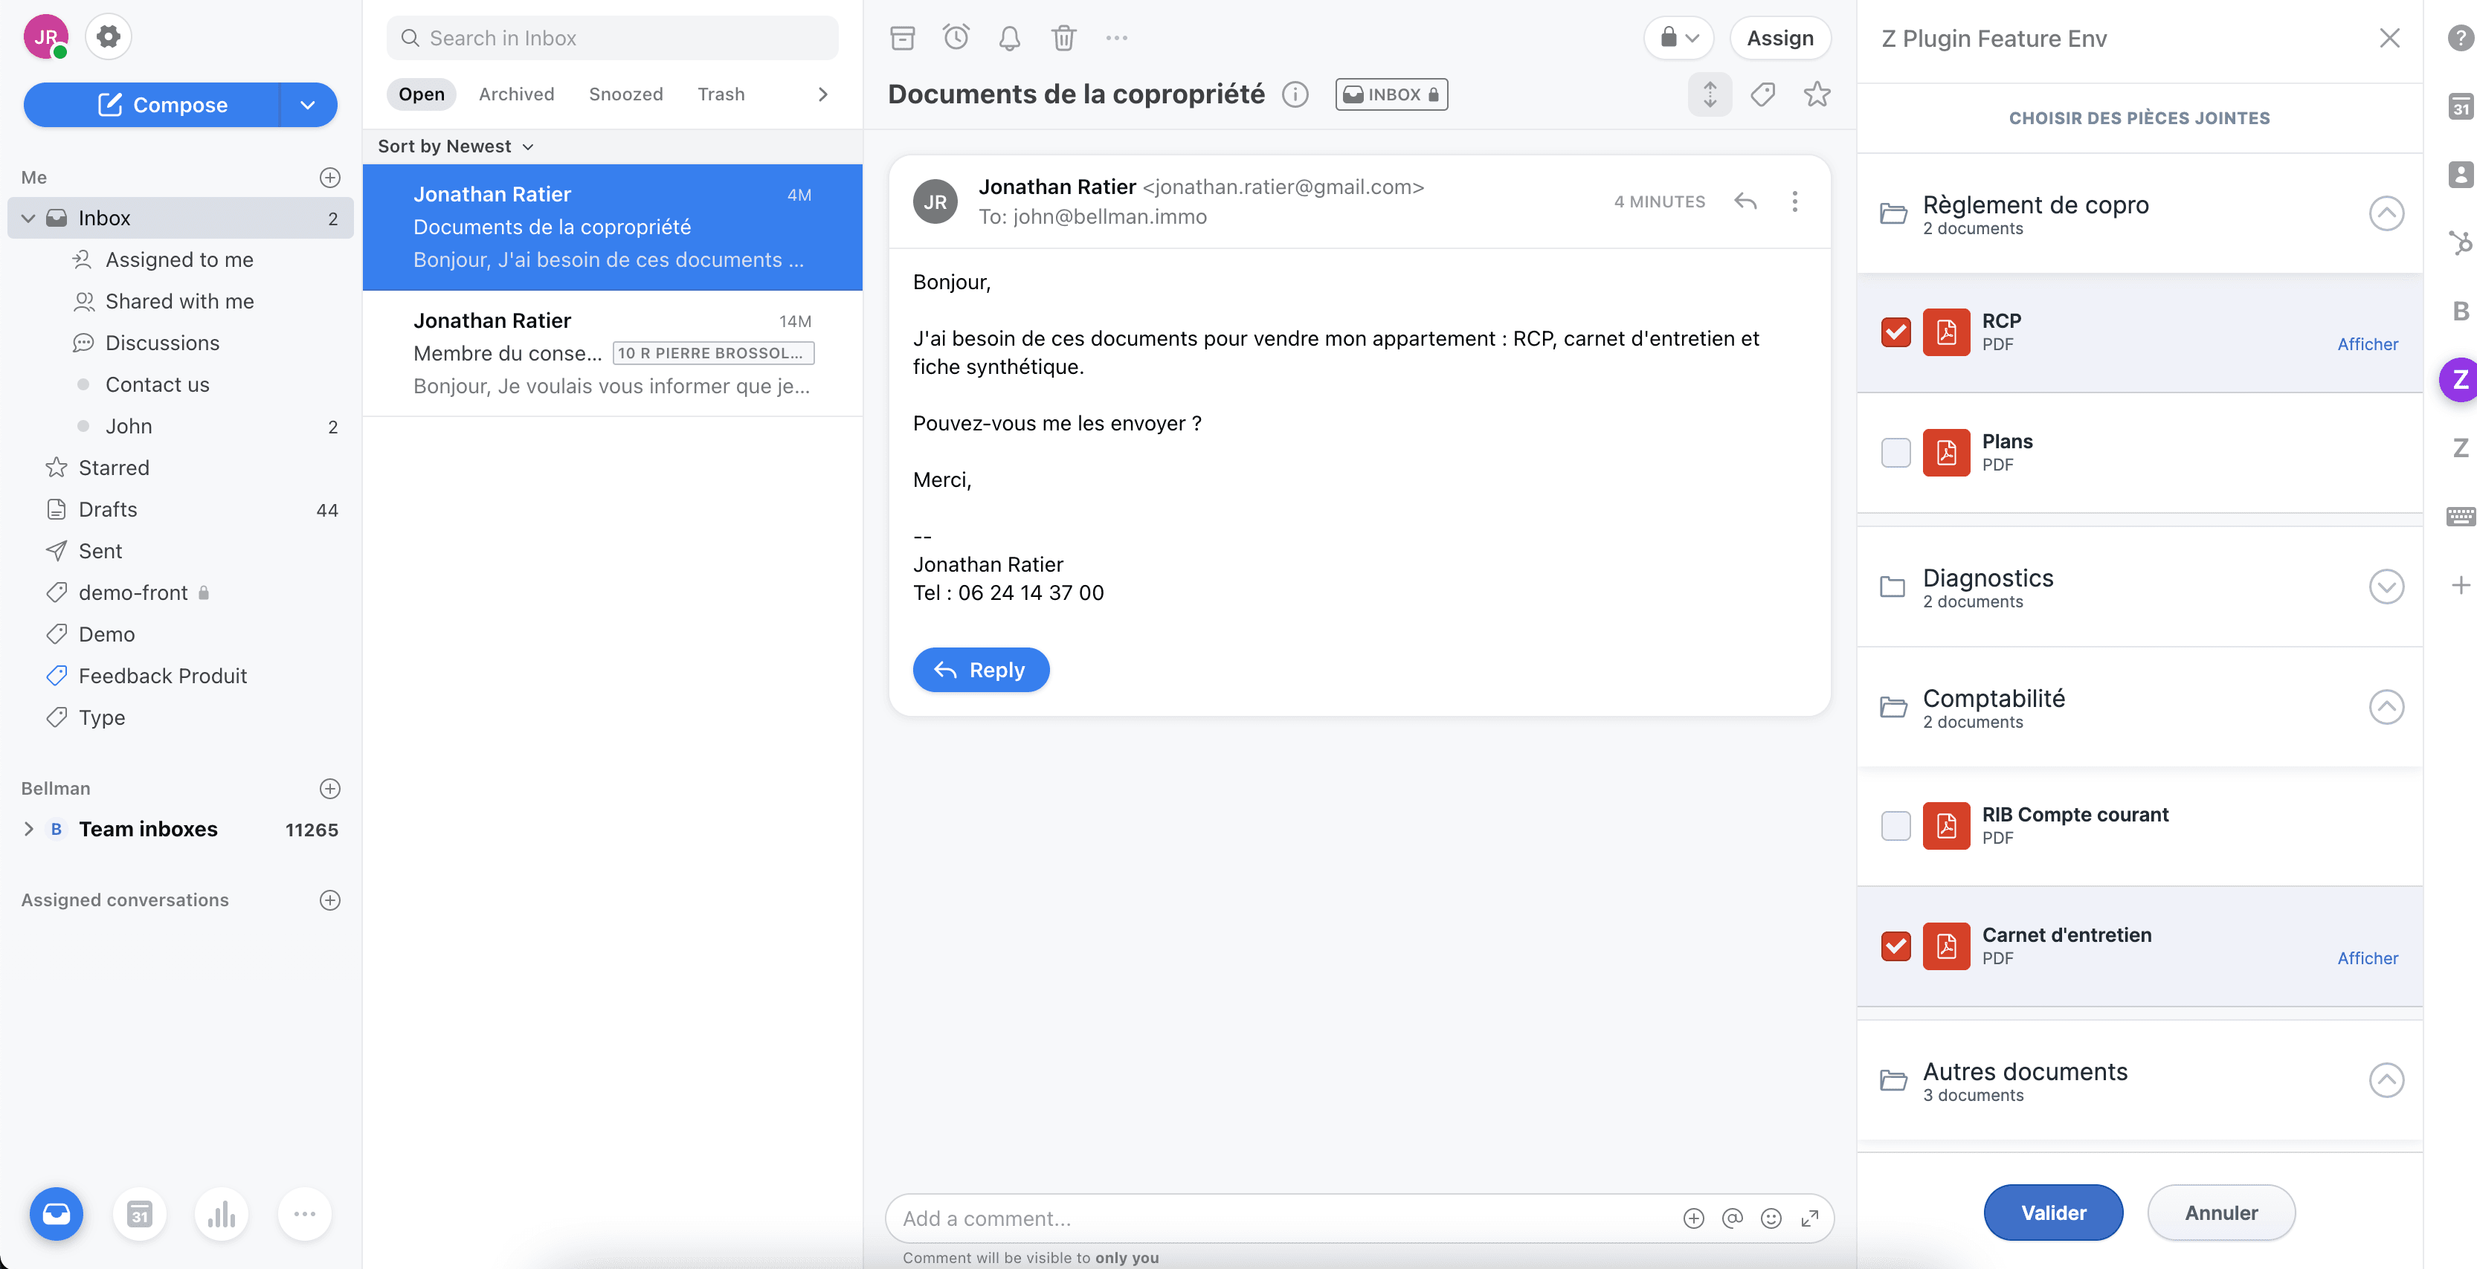This screenshot has width=2477, height=1269.
Task: Open the HubSpot plugin icon
Action: (2460, 242)
